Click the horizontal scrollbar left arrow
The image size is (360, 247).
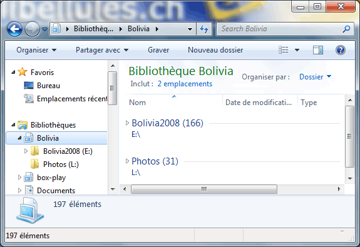tap(125, 189)
